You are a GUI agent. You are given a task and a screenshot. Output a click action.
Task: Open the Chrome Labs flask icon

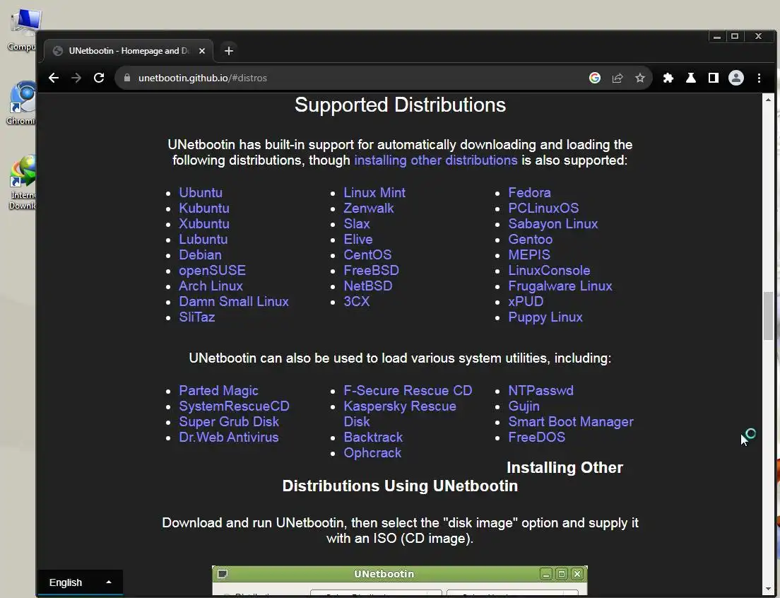click(691, 78)
